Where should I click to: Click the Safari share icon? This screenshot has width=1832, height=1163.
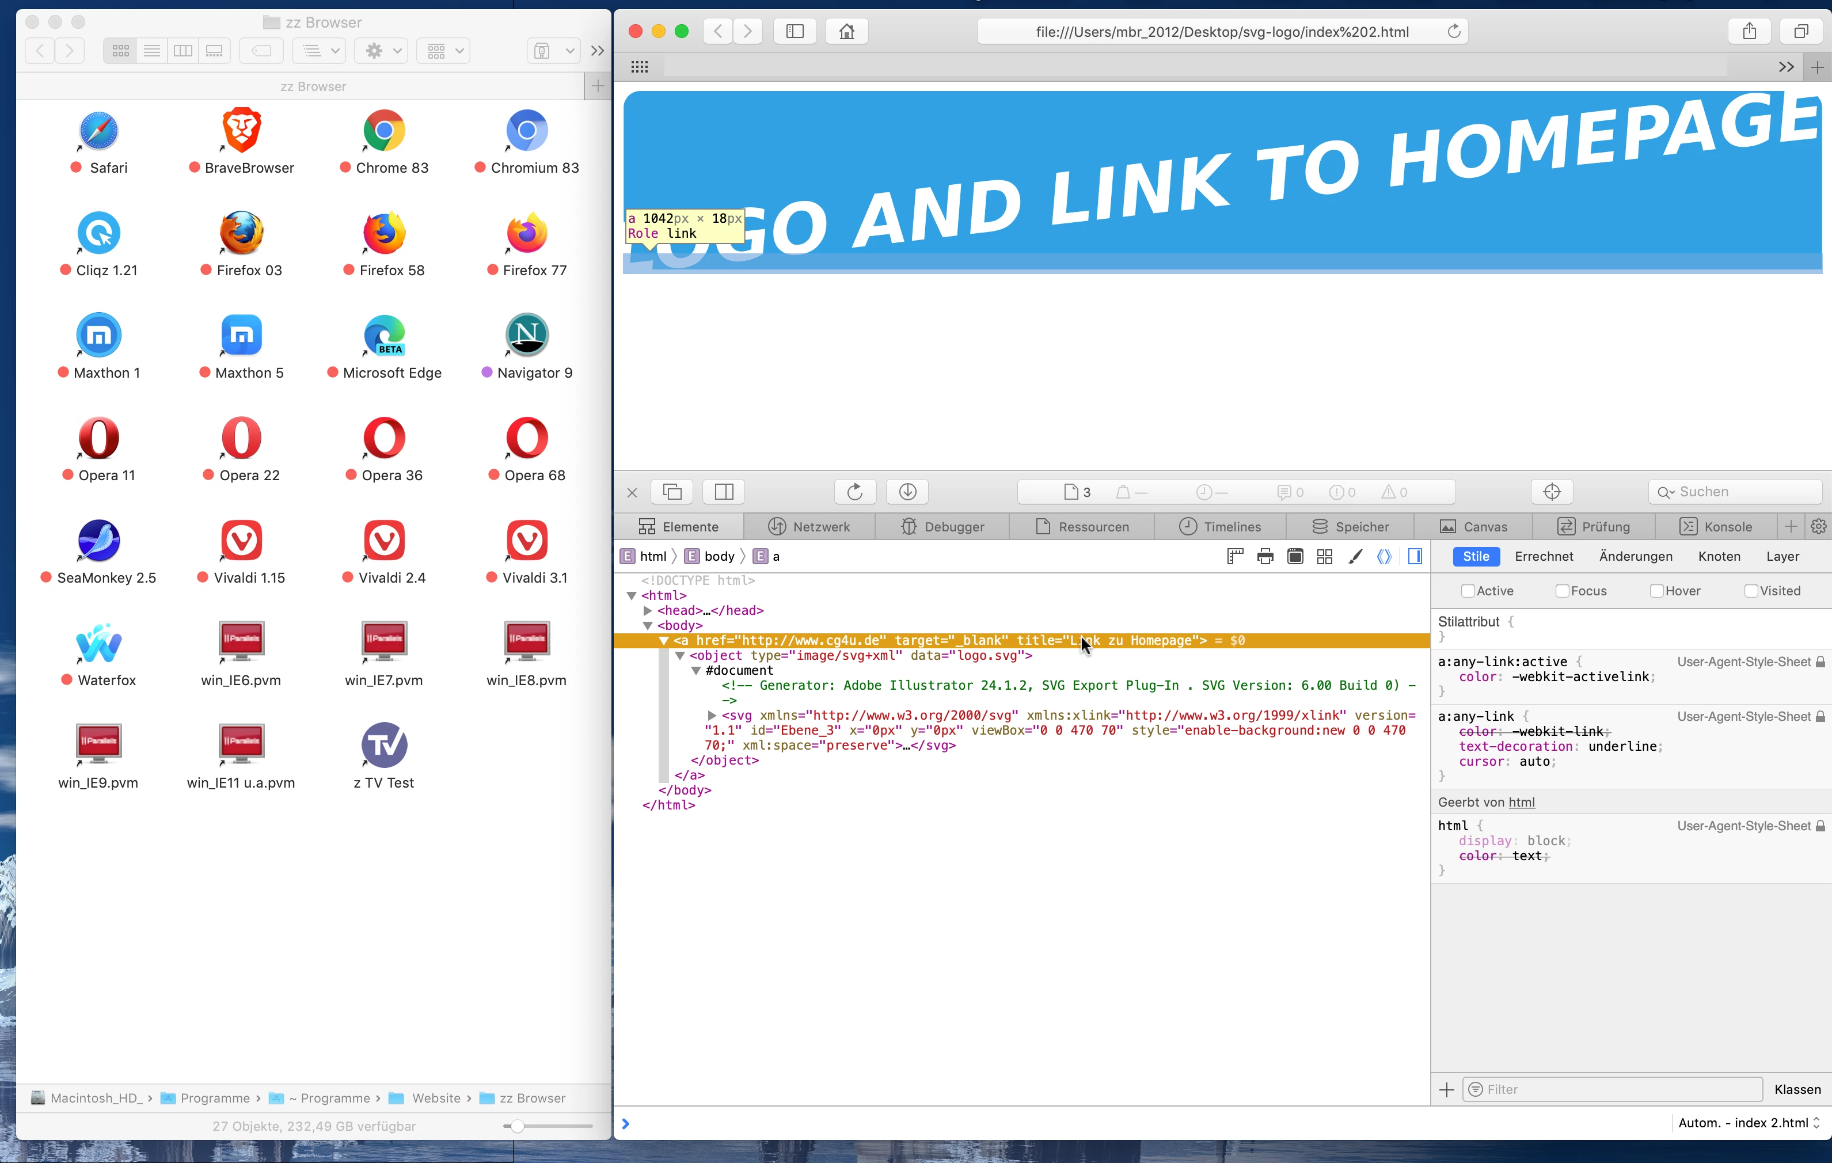point(1750,31)
